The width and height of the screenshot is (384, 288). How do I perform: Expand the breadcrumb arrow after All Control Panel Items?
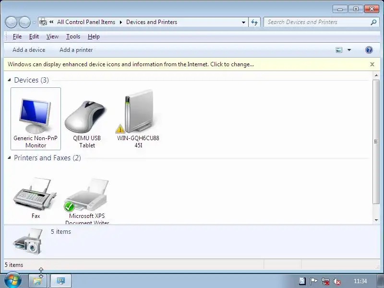pos(121,22)
